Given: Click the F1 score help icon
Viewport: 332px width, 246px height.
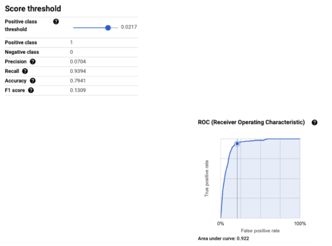Looking at the screenshot, I should [31, 91].
